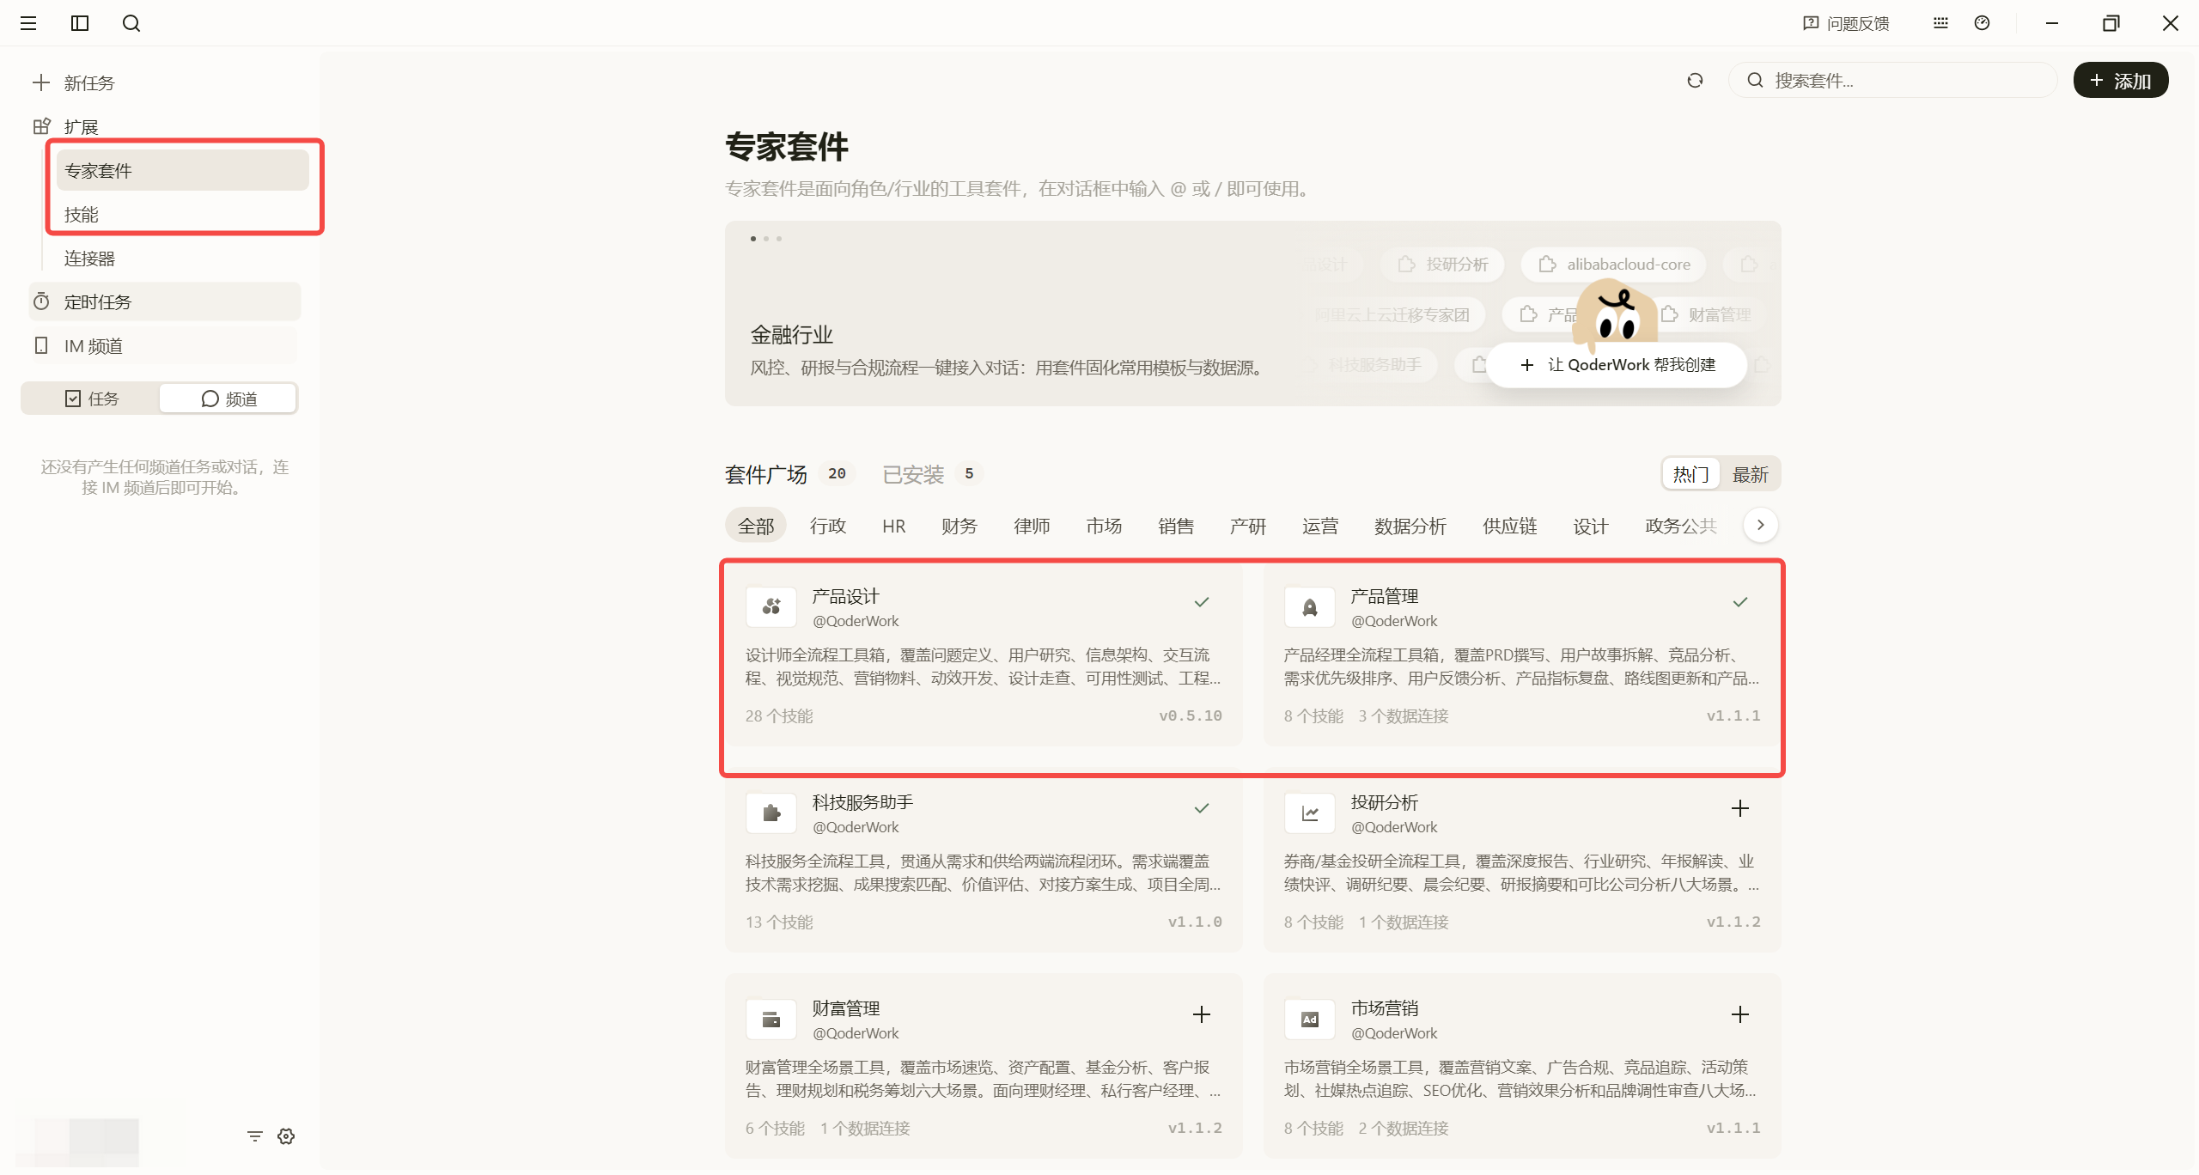Select 专家套件 in the sidebar
Image resolution: width=2199 pixels, height=1175 pixels.
(182, 170)
